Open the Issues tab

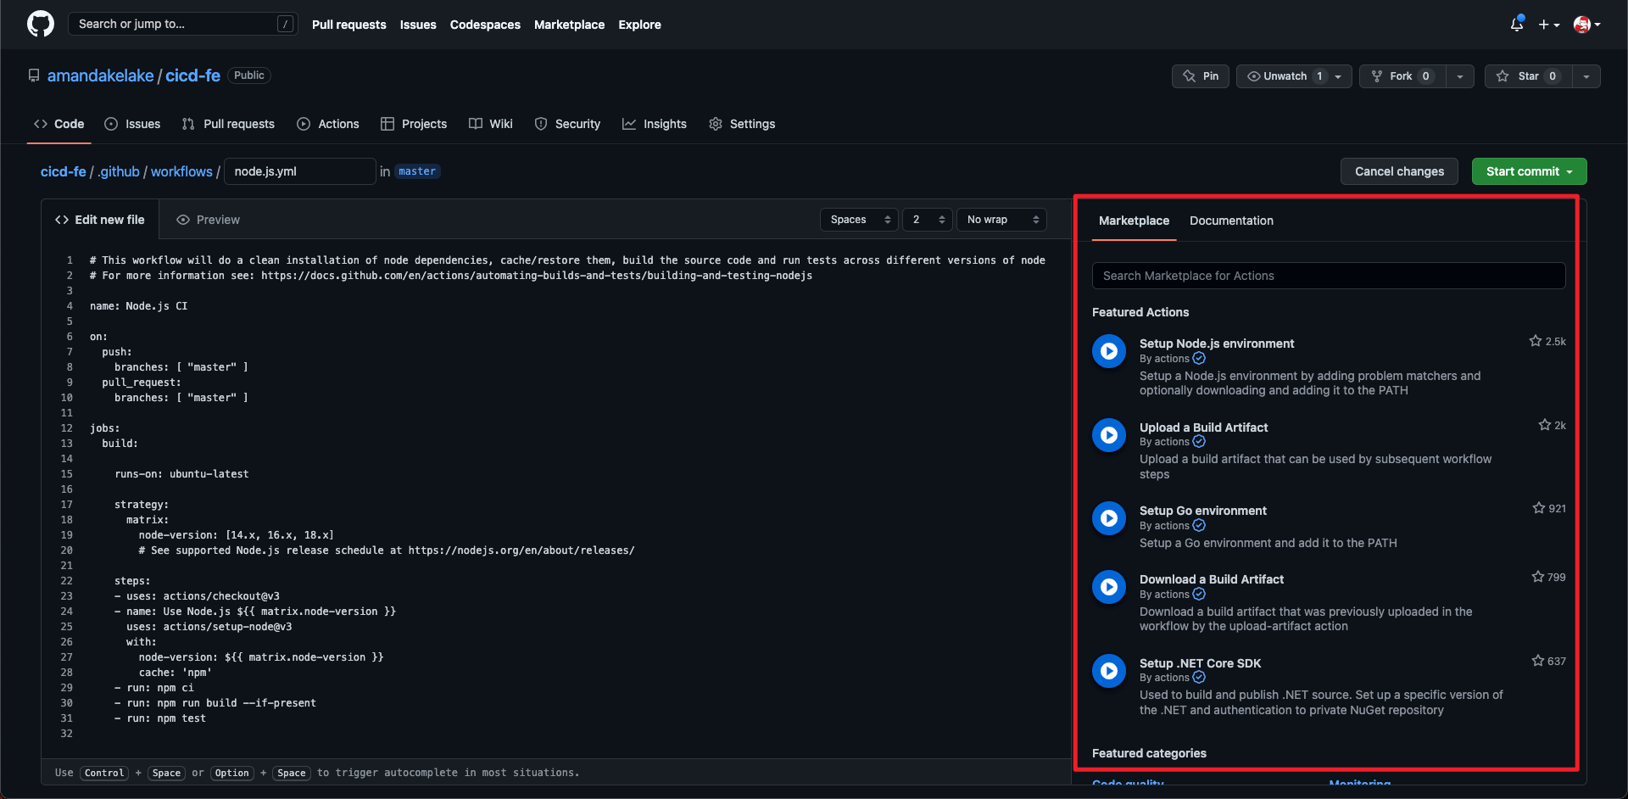132,124
